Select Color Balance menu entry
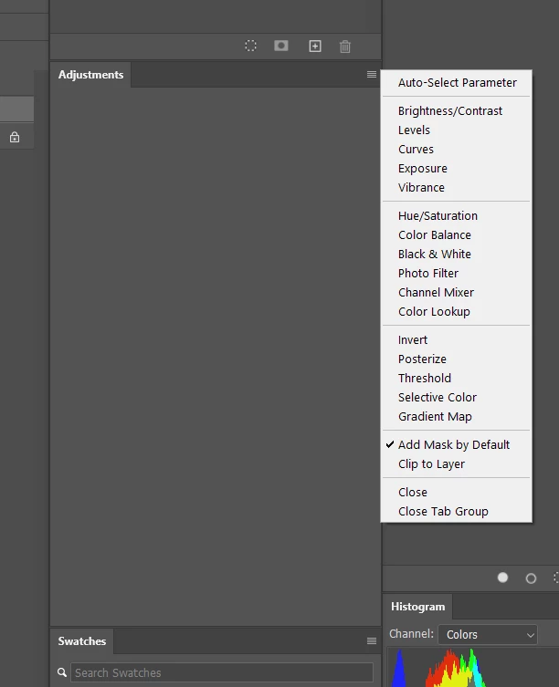The height and width of the screenshot is (687, 559). [457, 234]
